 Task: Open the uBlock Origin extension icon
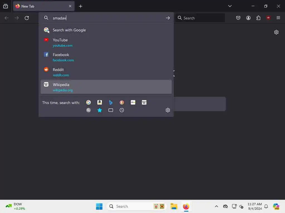point(268,18)
